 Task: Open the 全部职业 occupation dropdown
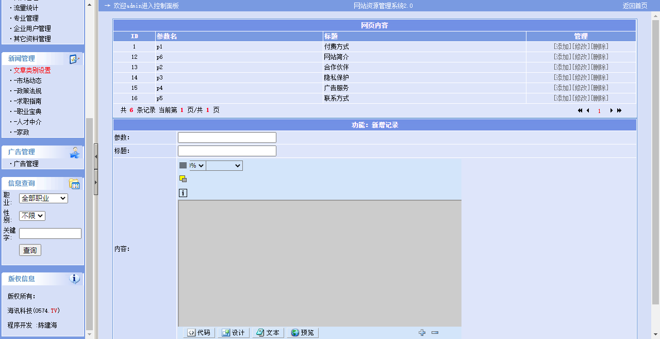tap(43, 198)
